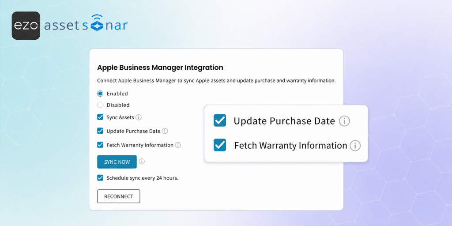Open info icon beside small Update Purchase Date

click(165, 131)
